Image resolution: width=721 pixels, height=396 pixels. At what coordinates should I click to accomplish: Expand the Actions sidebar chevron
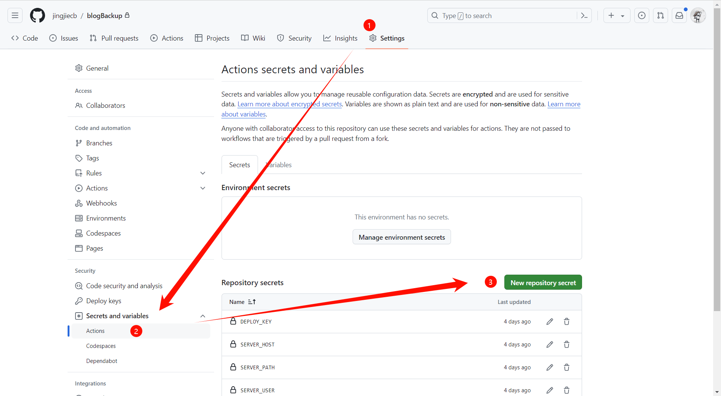click(x=203, y=188)
